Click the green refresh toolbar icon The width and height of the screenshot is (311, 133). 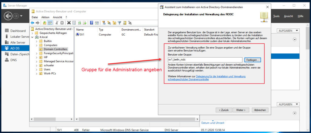click(79, 23)
